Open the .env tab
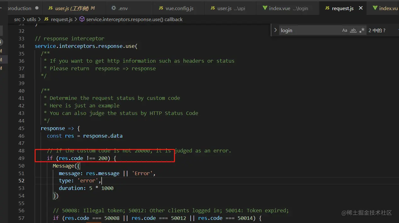This screenshot has height=223, width=399. coord(123,9)
